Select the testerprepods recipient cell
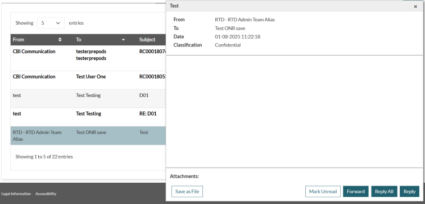Viewport: 425px width, 204px height. coord(91,55)
